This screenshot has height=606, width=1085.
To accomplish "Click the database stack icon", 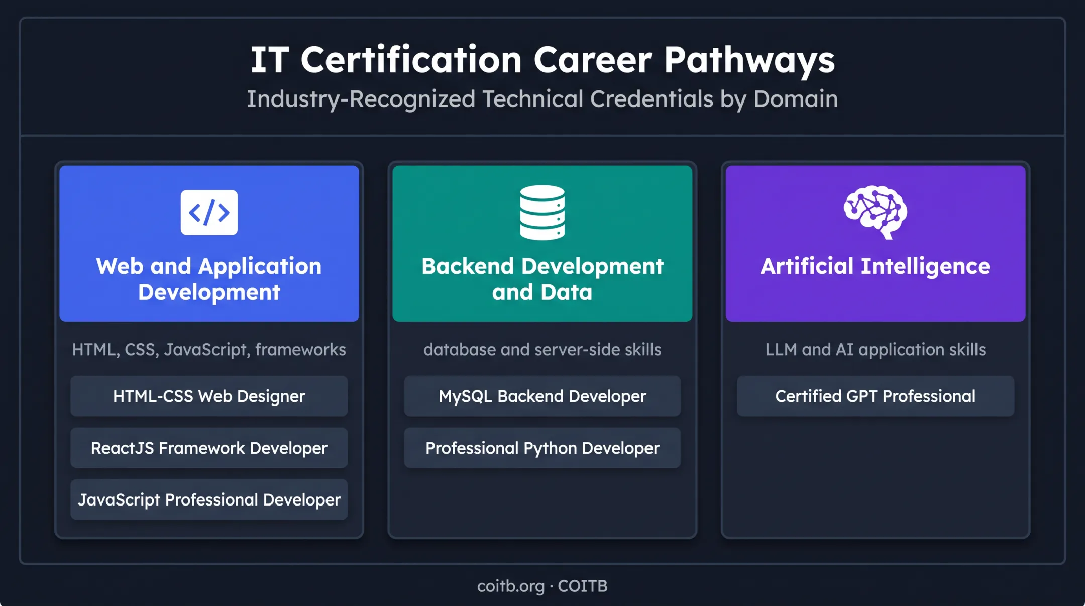I will [x=542, y=213].
